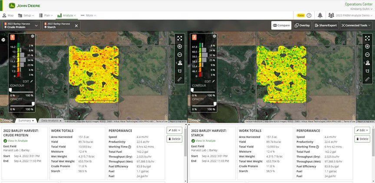Delete the Crude Protein harvest record
The height and width of the screenshot is (183, 375).
click(x=174, y=139)
